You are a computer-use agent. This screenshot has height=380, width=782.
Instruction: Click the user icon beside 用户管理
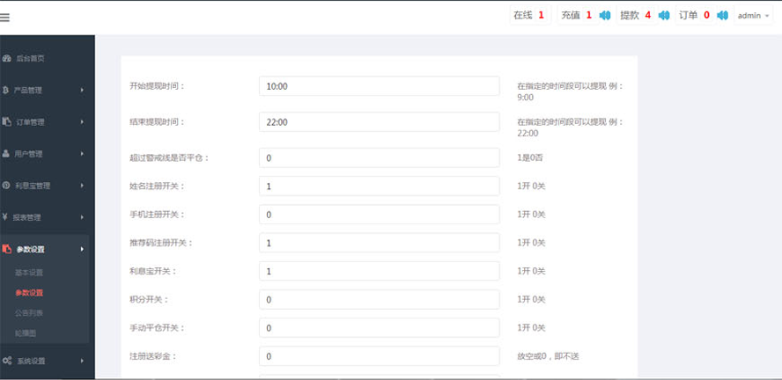click(6, 153)
